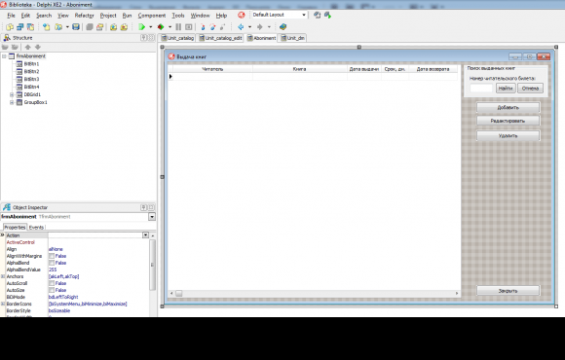Viewport: 565px width, 360px height.
Task: Click the Structure move down arrow
Action: (x=37, y=47)
